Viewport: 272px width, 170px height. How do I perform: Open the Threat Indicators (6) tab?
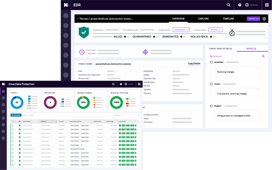(220, 49)
